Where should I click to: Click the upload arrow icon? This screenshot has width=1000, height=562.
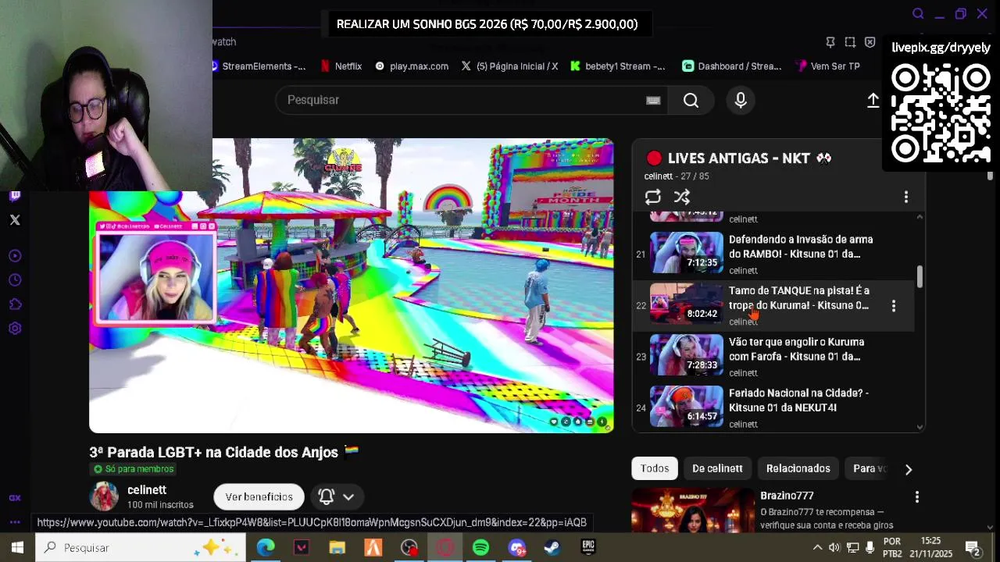coord(873,100)
